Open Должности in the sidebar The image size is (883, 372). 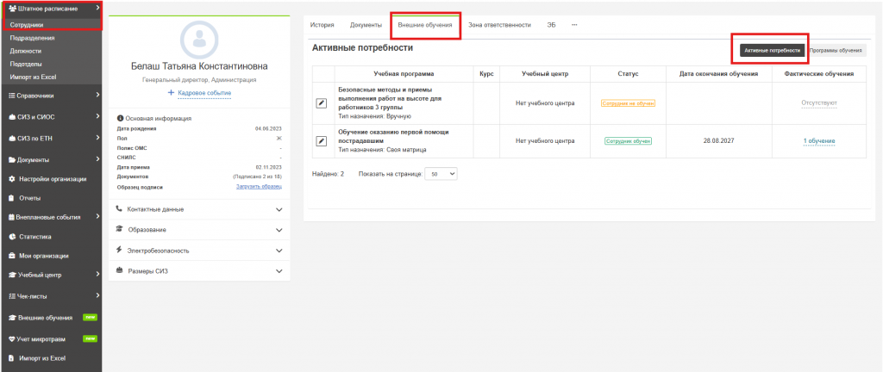click(26, 51)
